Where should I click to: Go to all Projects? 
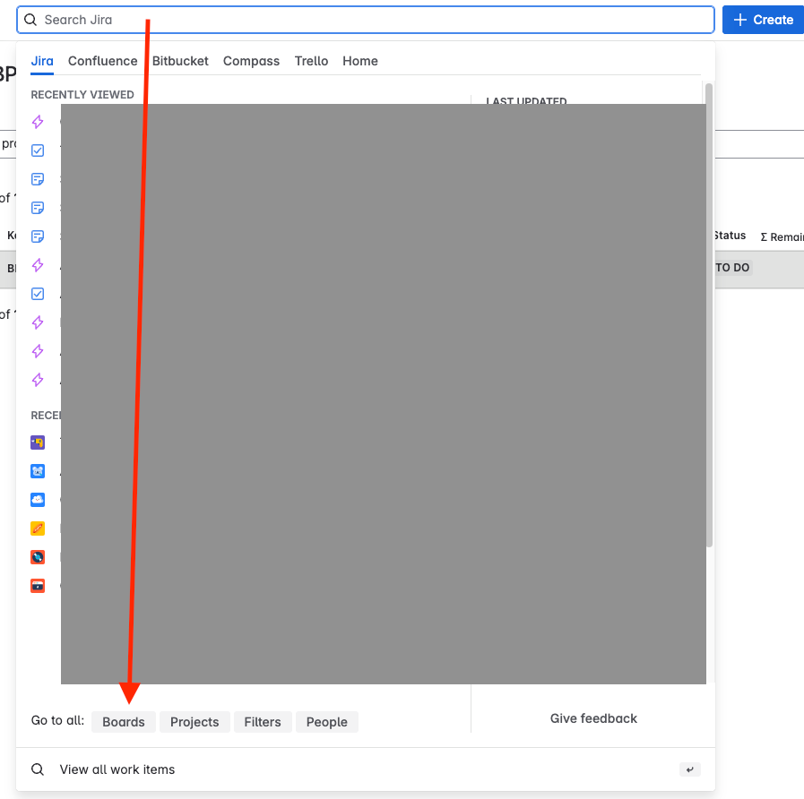[x=195, y=722]
